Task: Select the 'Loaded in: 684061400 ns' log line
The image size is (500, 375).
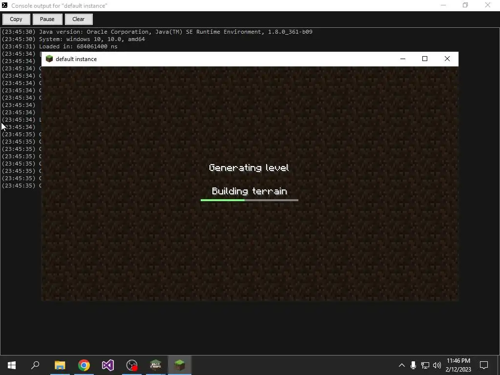Action: coord(60,46)
